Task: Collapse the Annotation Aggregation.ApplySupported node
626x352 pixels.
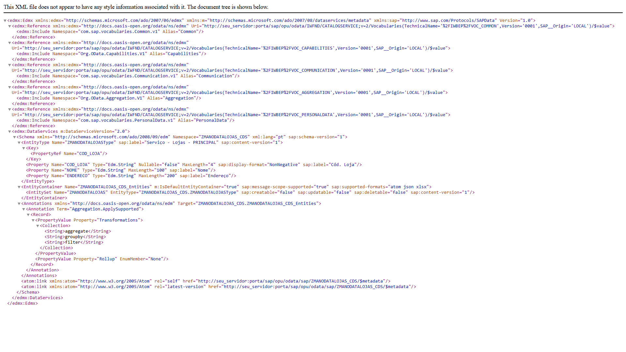Action: (x=23, y=209)
